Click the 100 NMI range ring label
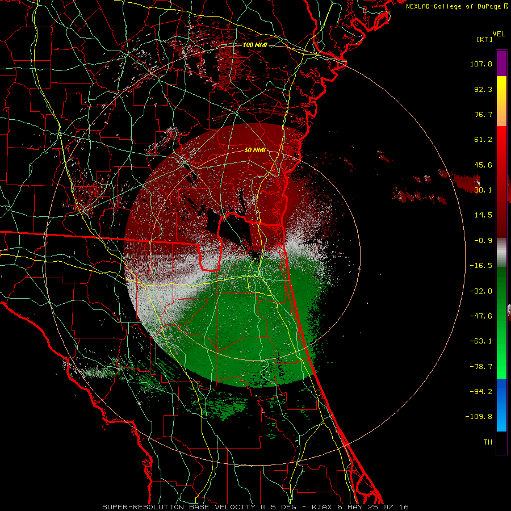511x511 pixels. (255, 45)
